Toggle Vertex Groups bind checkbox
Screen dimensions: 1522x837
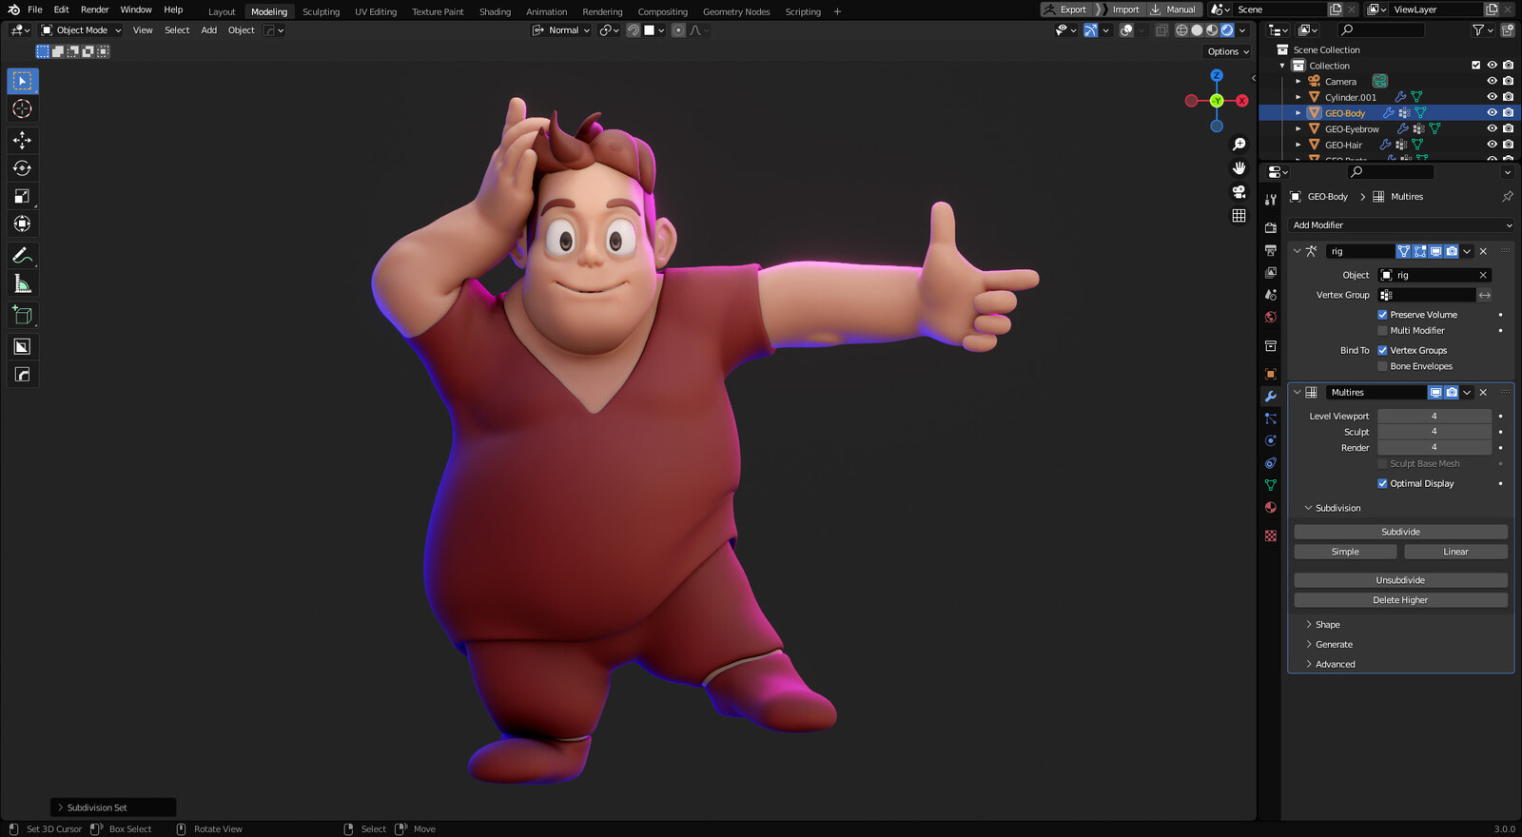(x=1382, y=350)
